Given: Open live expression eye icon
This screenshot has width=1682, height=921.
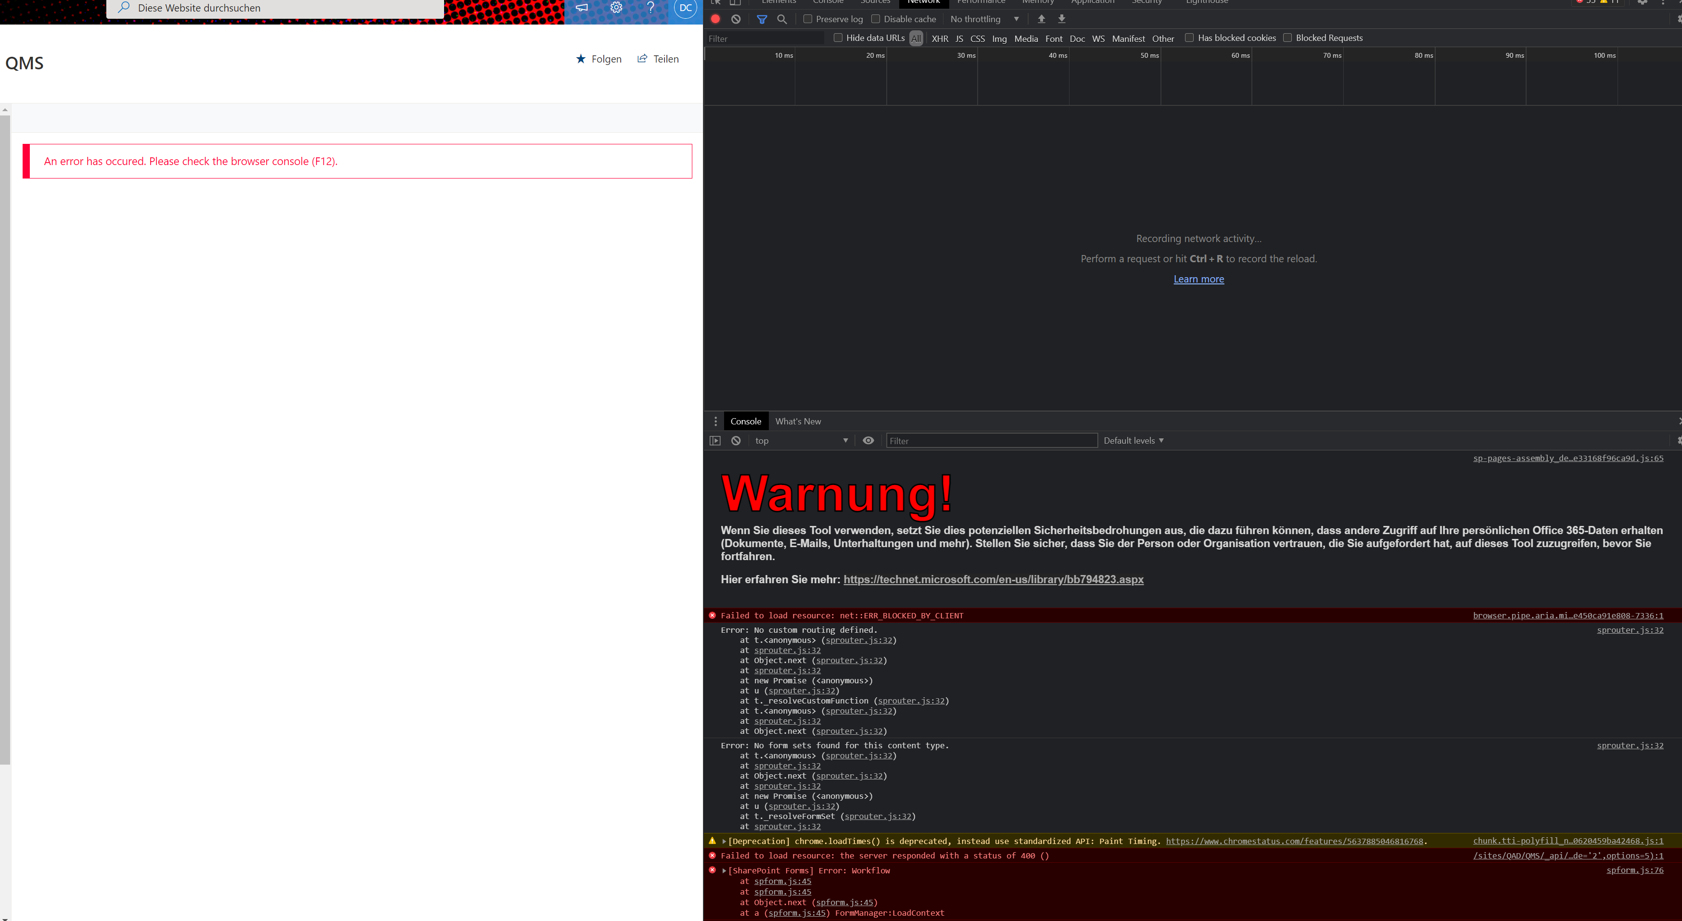Looking at the screenshot, I should [868, 441].
